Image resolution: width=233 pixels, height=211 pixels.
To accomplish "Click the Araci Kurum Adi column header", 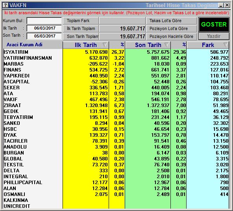I will pyautogui.click(x=24, y=45).
